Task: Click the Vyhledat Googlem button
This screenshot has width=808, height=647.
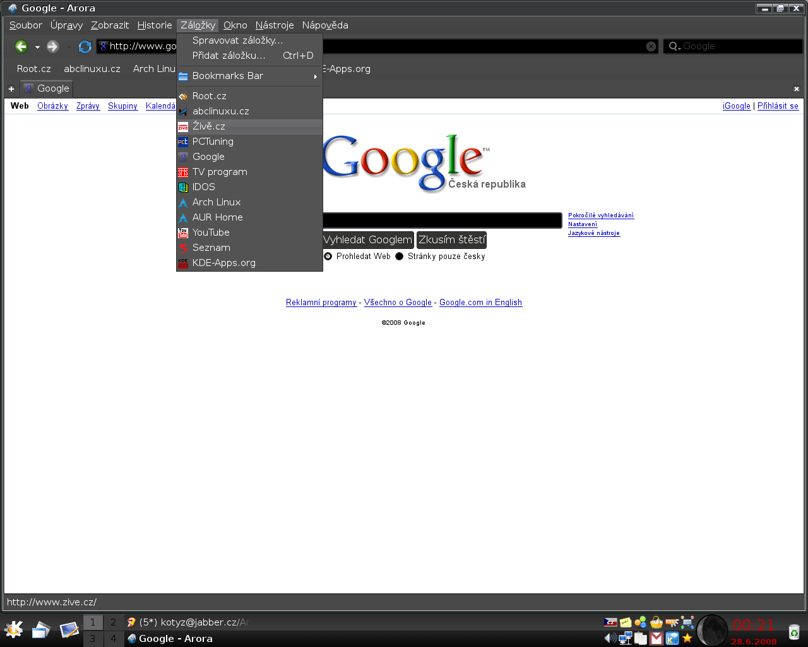Action: click(x=368, y=240)
